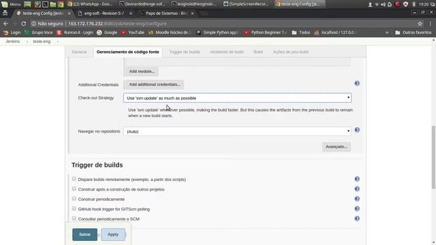Open the Navegar no repositório dropdown
This screenshot has height=245, width=436.
[x=238, y=131]
